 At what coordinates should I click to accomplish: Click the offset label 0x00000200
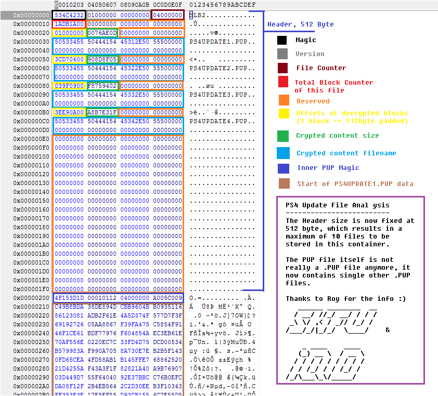31,298
